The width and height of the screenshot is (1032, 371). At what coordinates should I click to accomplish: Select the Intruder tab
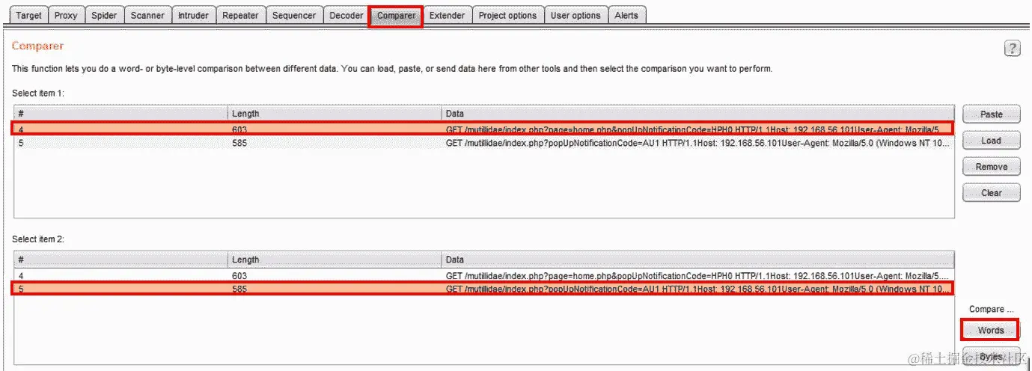click(193, 15)
